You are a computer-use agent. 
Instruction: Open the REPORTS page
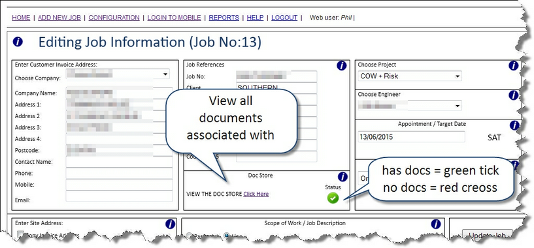coord(224,18)
